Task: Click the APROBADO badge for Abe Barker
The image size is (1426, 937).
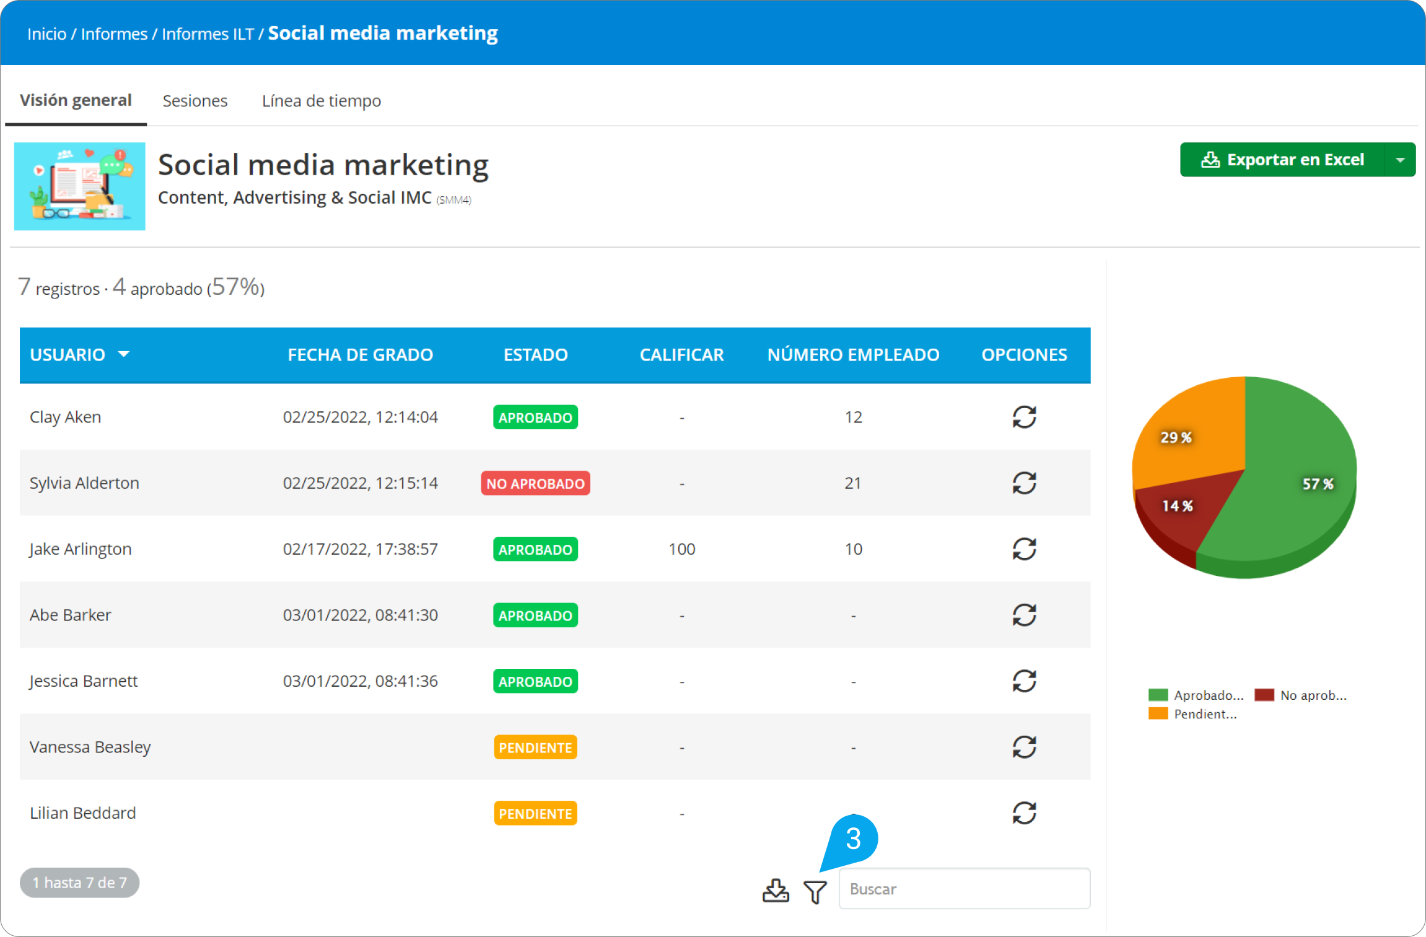Action: (536, 616)
